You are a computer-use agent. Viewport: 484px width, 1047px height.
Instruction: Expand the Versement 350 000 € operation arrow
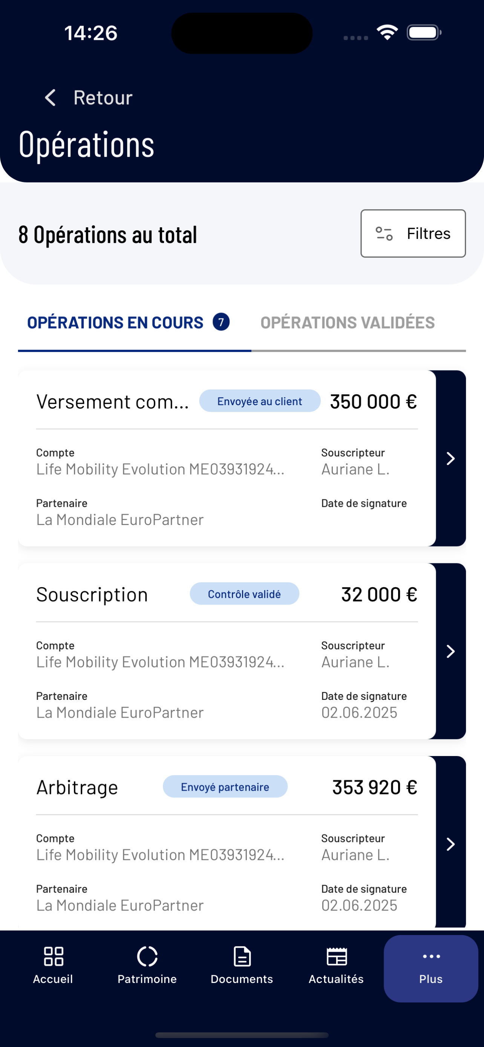click(451, 458)
